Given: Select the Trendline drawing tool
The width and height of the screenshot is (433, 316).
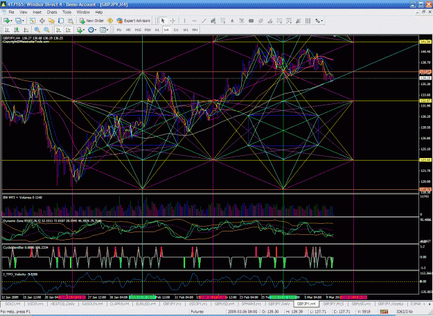Looking at the screenshot, I should 204,21.
